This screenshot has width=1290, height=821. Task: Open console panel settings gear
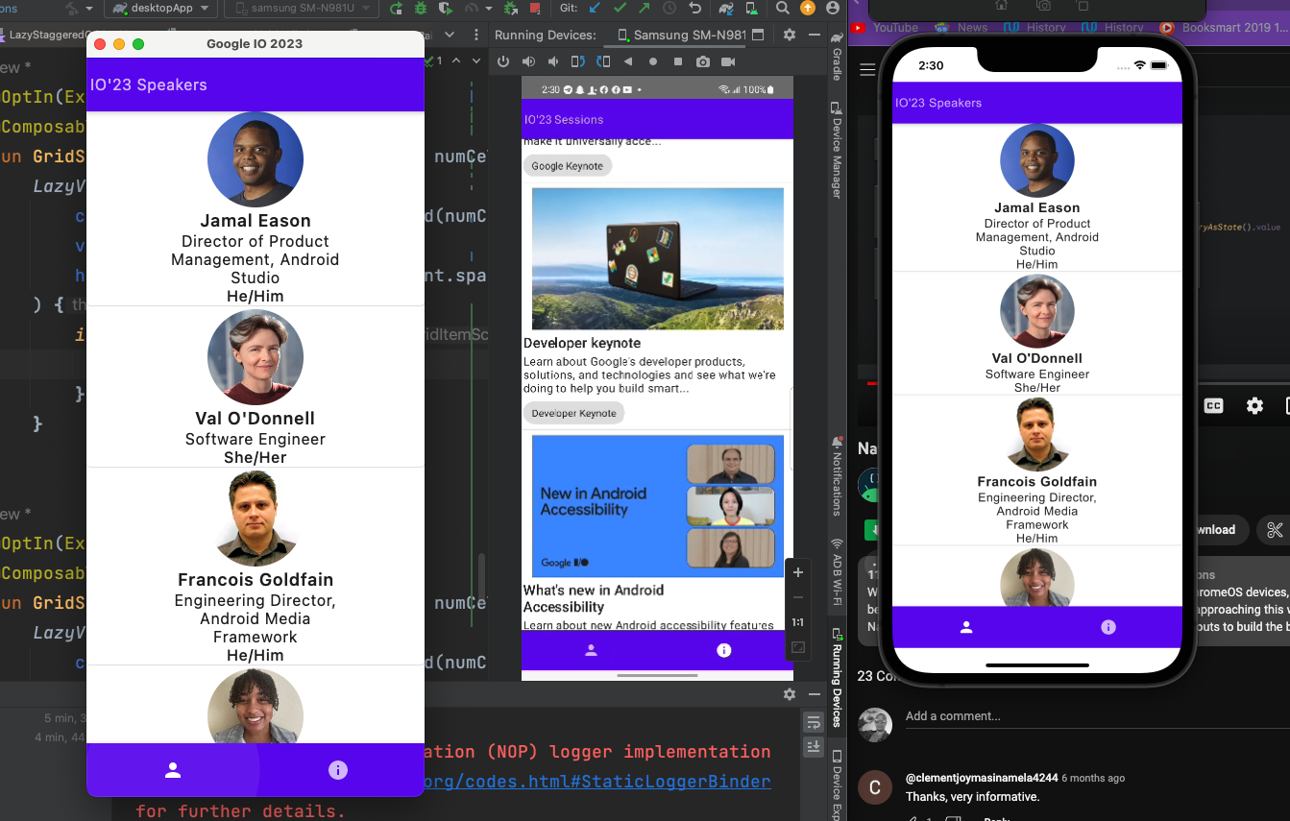tap(790, 694)
